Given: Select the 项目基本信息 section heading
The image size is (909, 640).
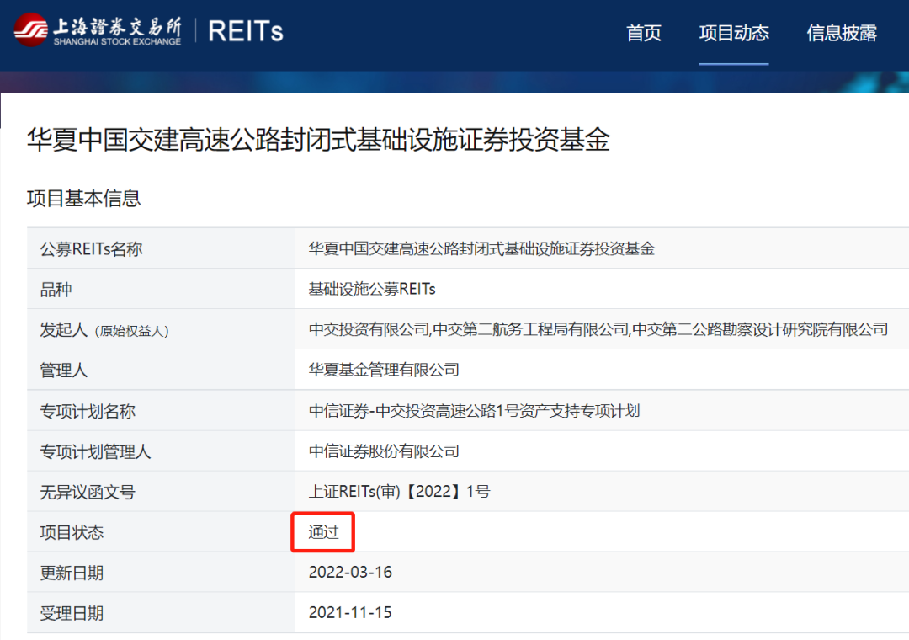Looking at the screenshot, I should click(x=84, y=199).
